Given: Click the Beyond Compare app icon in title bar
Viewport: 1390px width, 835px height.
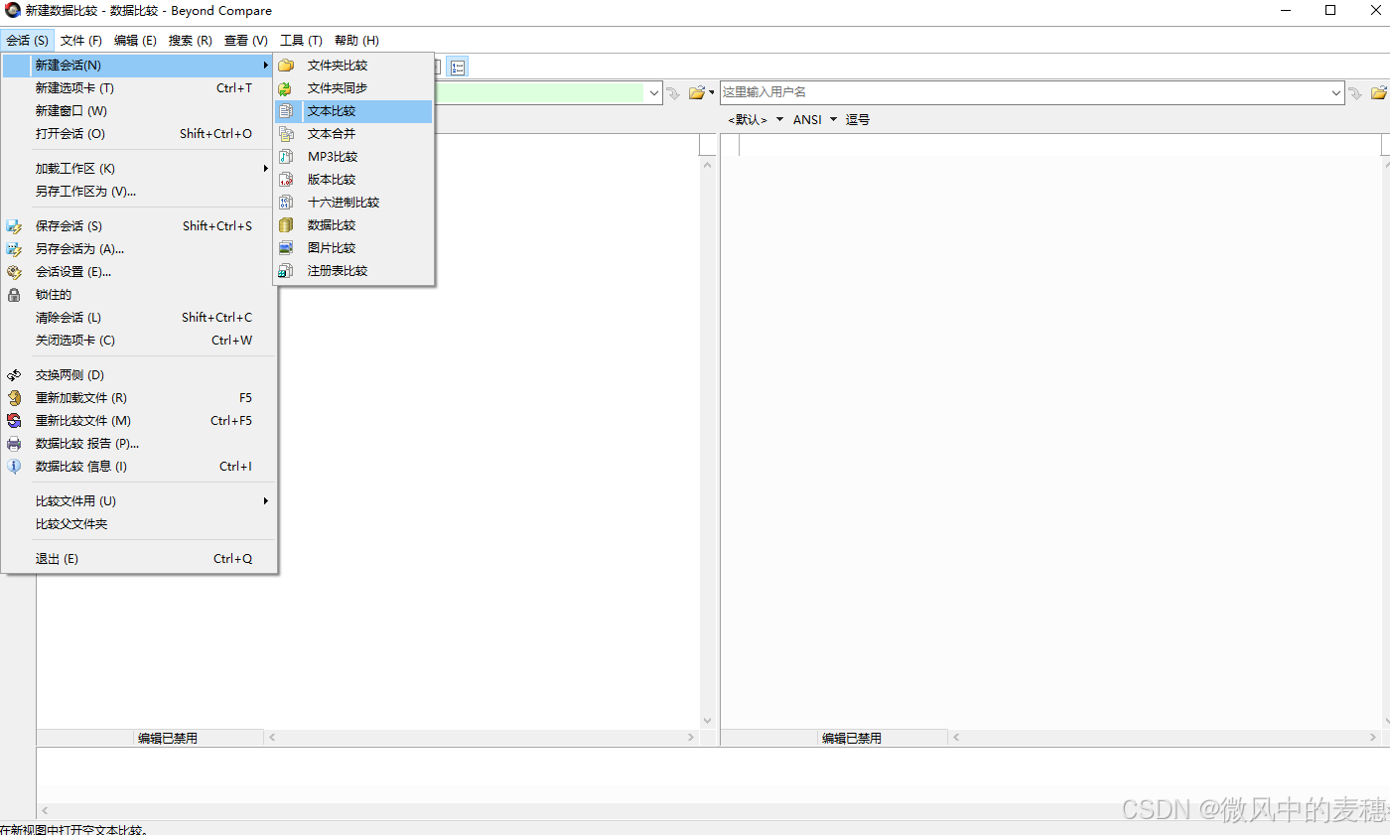Looking at the screenshot, I should pyautogui.click(x=13, y=11).
